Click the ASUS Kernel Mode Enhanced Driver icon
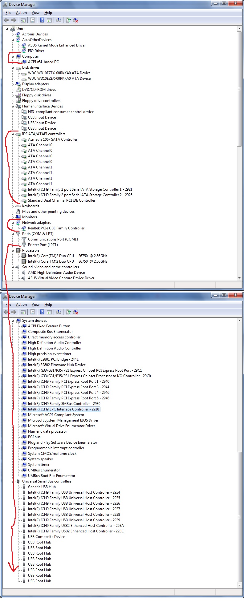 24,45
